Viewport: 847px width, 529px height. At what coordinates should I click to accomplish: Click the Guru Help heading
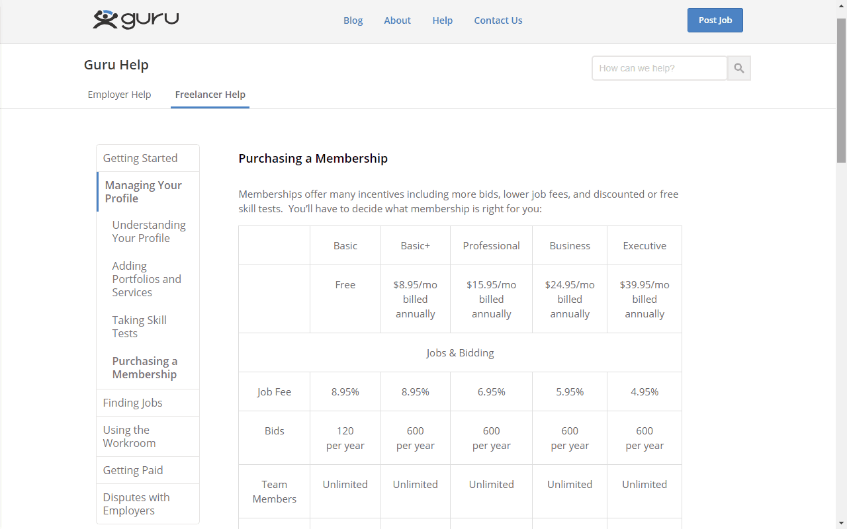(116, 65)
